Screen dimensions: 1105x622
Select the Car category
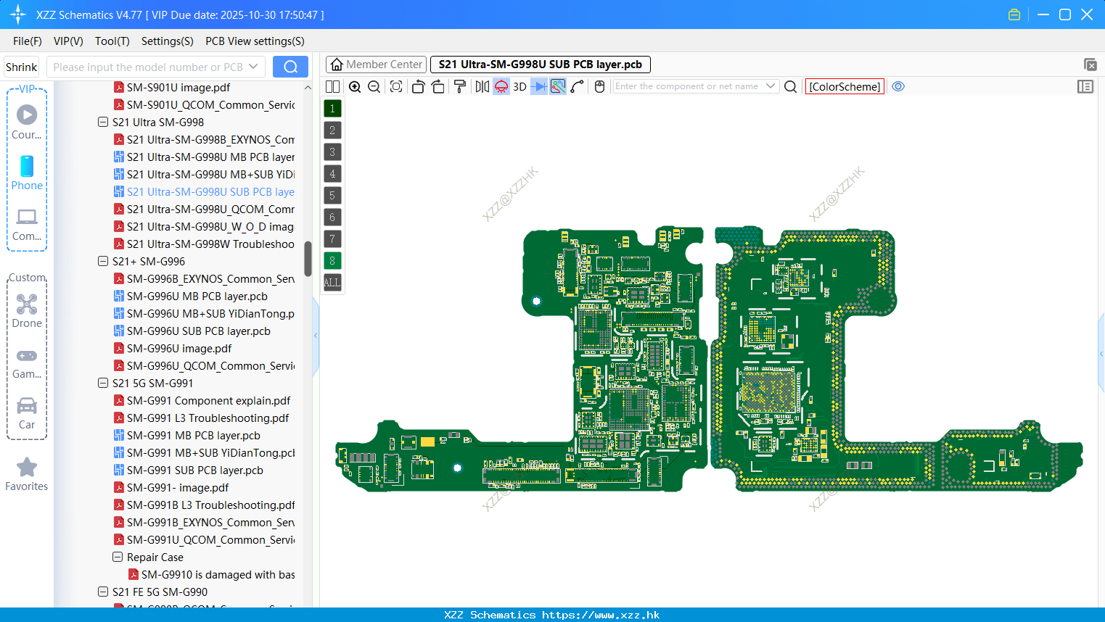pos(27,413)
